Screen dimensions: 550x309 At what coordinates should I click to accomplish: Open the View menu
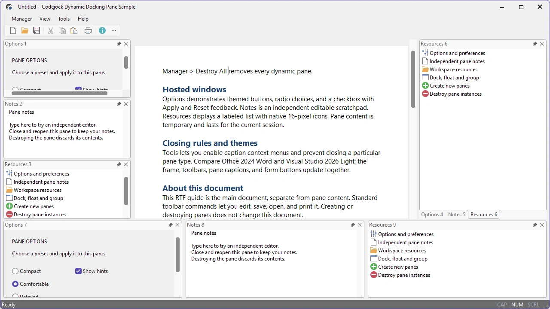45,19
